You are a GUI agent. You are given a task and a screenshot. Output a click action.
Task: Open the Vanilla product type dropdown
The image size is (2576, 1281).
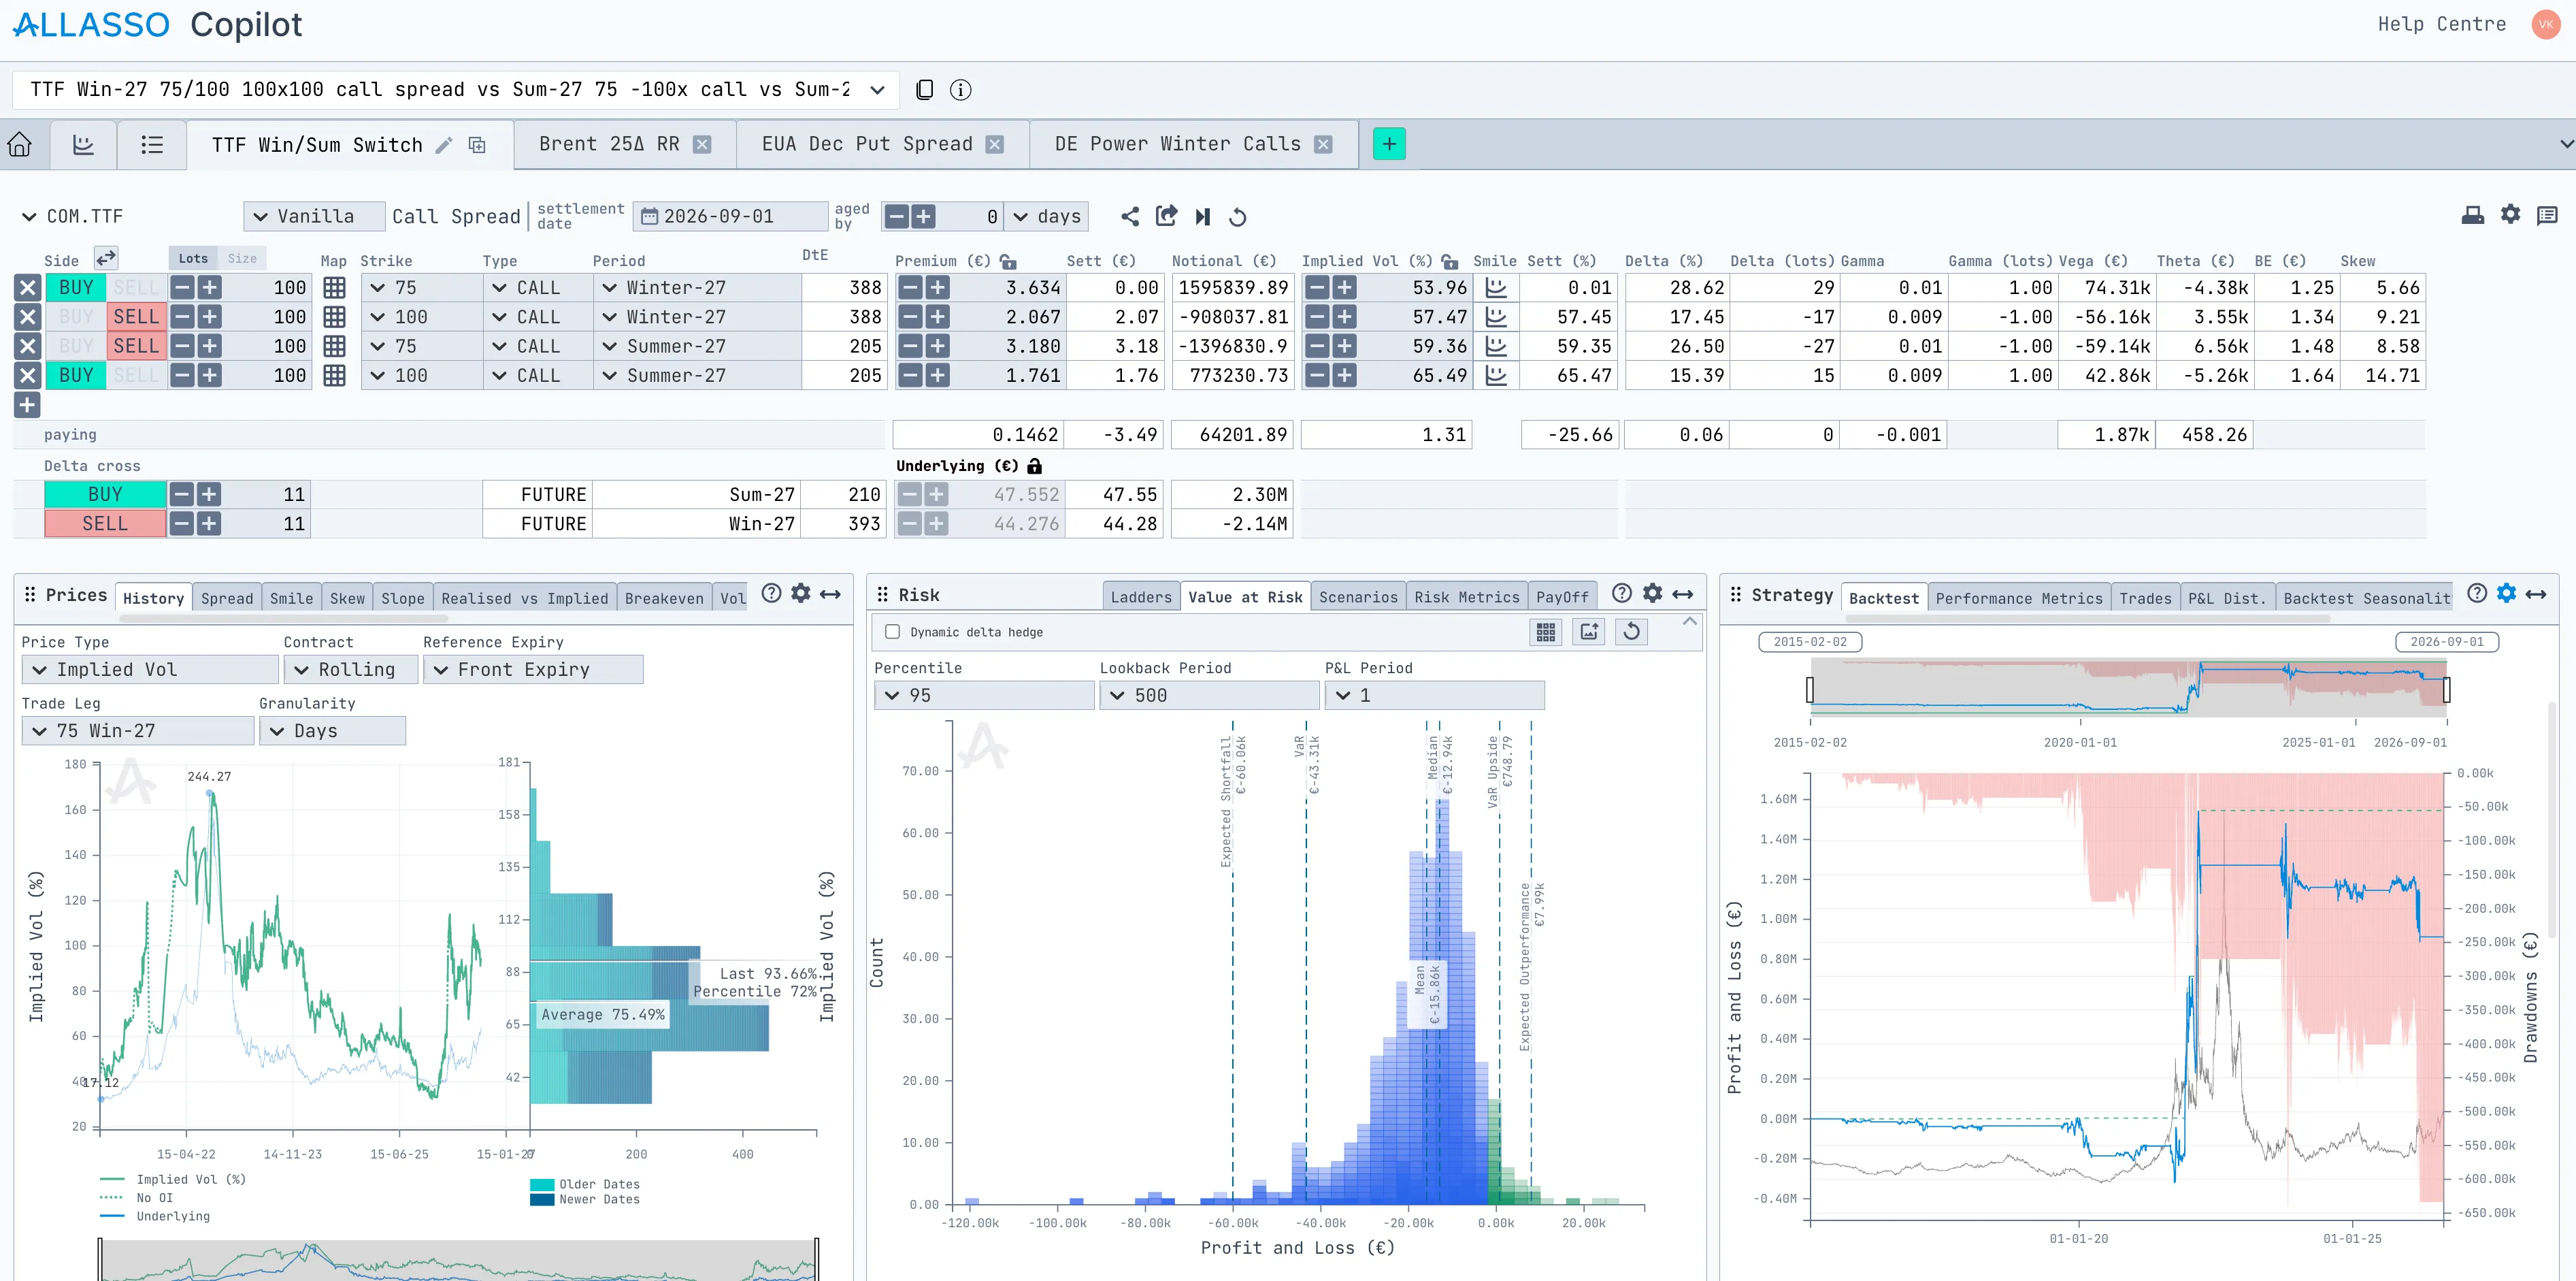(x=314, y=217)
